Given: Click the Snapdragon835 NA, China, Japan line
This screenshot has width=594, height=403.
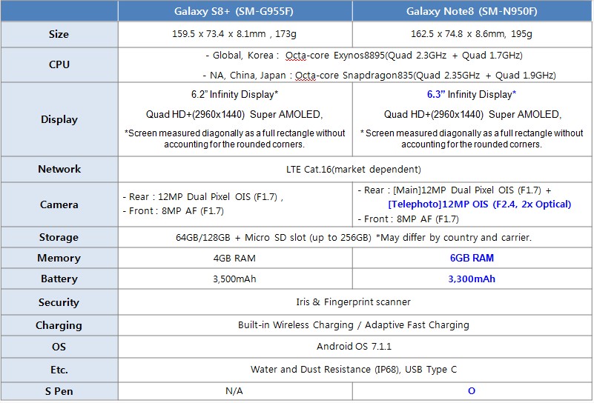Looking at the screenshot, I should click(x=379, y=76).
